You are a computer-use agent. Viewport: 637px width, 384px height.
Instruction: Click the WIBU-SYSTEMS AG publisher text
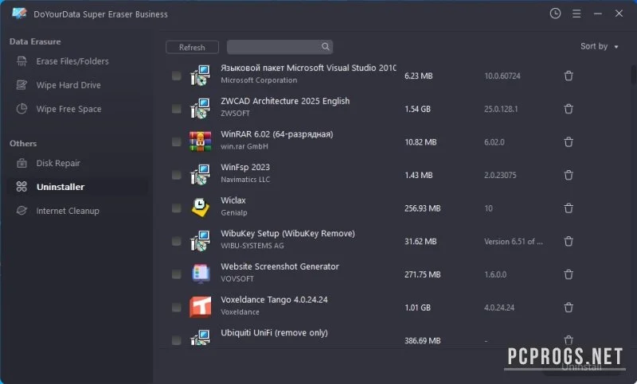coord(252,246)
